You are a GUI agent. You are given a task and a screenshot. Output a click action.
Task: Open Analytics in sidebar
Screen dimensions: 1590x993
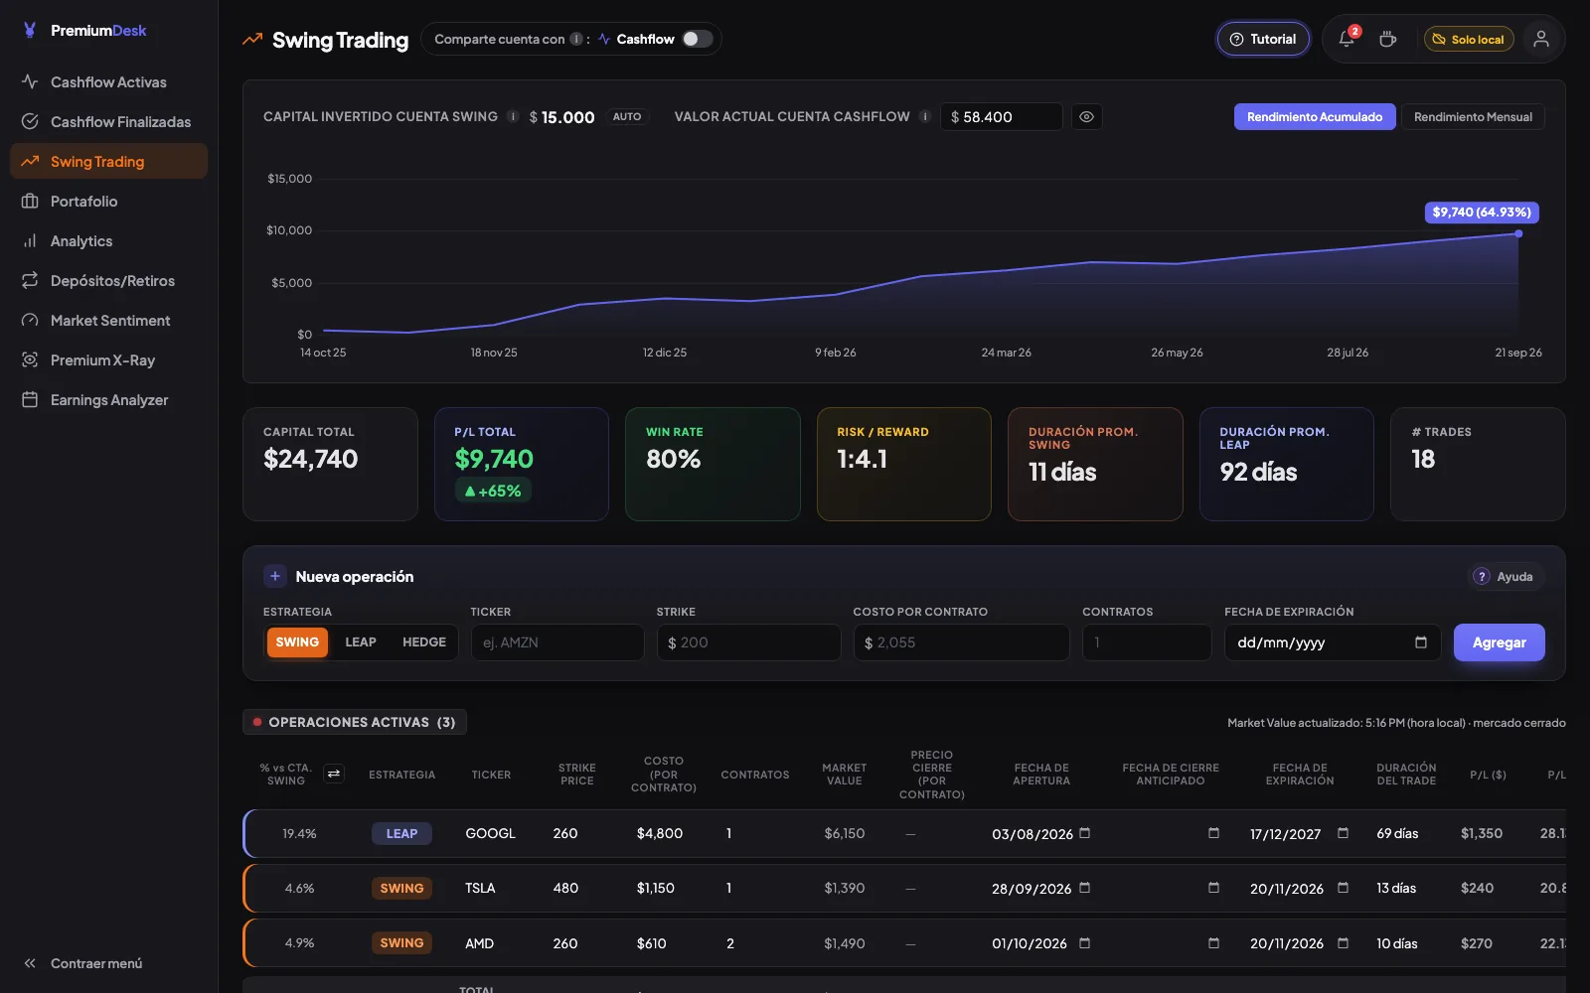108,241
